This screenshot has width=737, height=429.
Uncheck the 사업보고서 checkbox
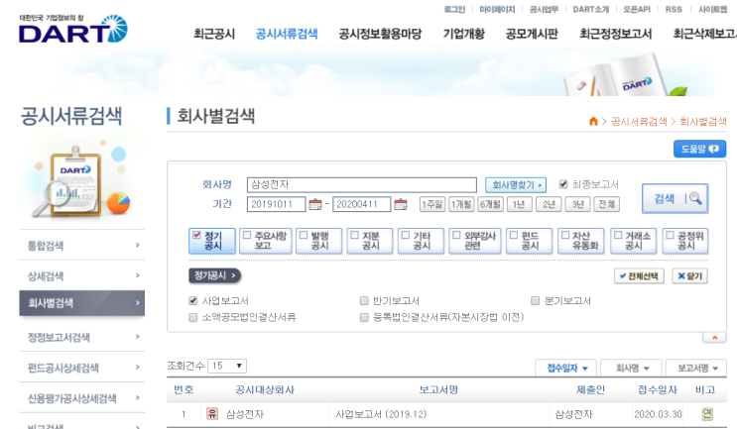point(192,300)
